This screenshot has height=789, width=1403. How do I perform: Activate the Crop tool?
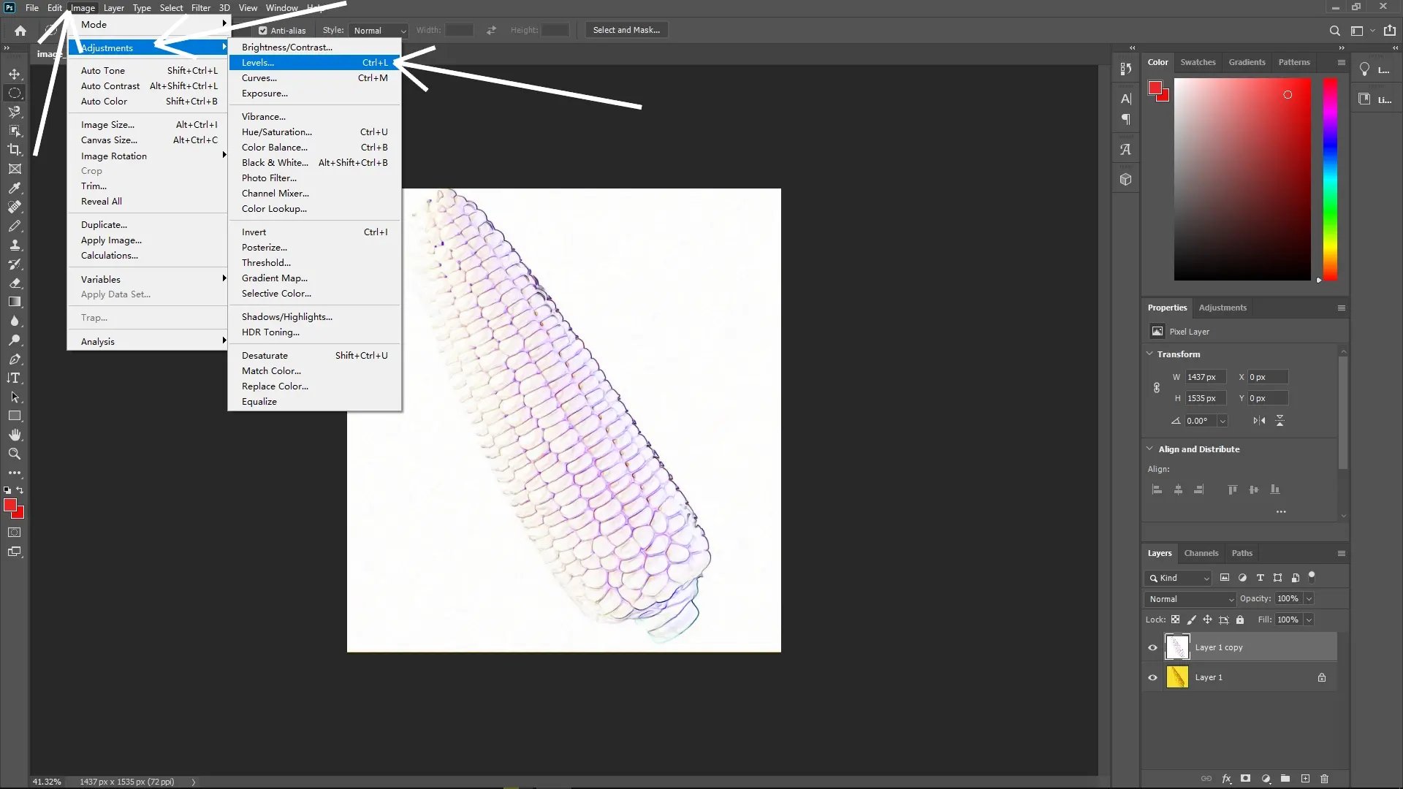pos(15,149)
